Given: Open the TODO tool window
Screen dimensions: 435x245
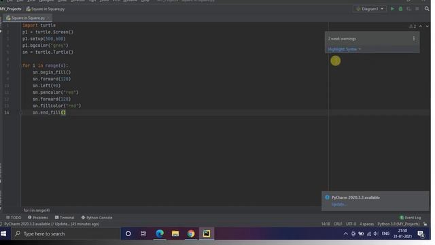Looking at the screenshot, I should [x=14, y=218].
